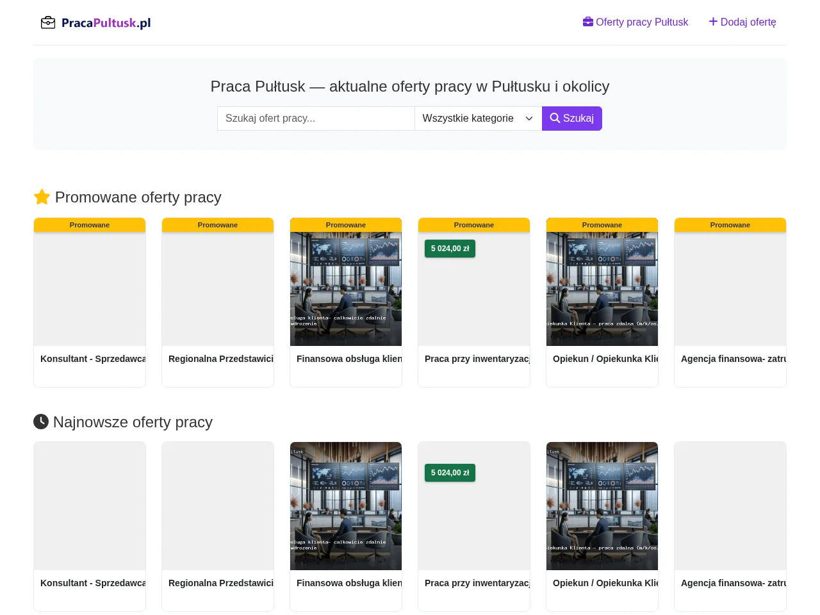Open promoted Regionalna Przedstawicielka offer title
Screen dimensions: 820x615
point(221,359)
